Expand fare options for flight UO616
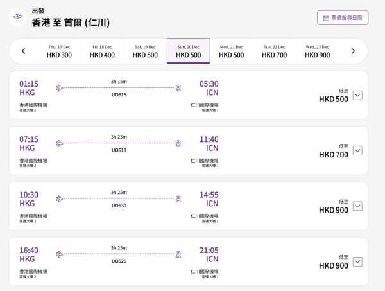The height and width of the screenshot is (291, 385). 357,95
